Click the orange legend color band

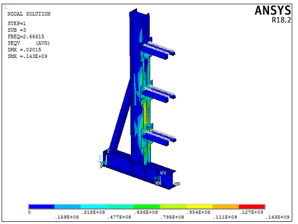pyautogui.click(x=226, y=207)
